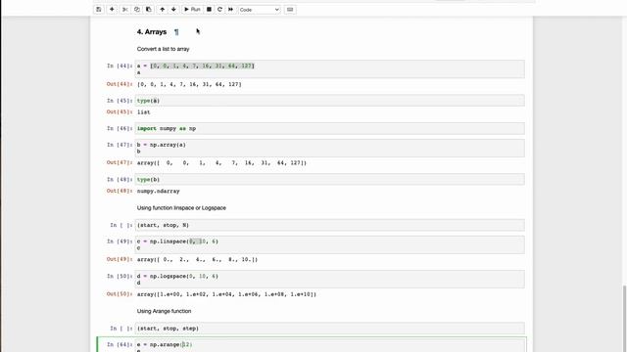The width and height of the screenshot is (627, 352).
Task: Click 'Using Arange function' text
Action: tap(164, 311)
